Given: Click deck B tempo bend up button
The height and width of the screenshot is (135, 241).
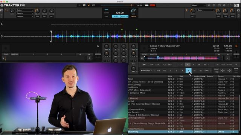Looking at the screenshot, I should pos(227,54).
